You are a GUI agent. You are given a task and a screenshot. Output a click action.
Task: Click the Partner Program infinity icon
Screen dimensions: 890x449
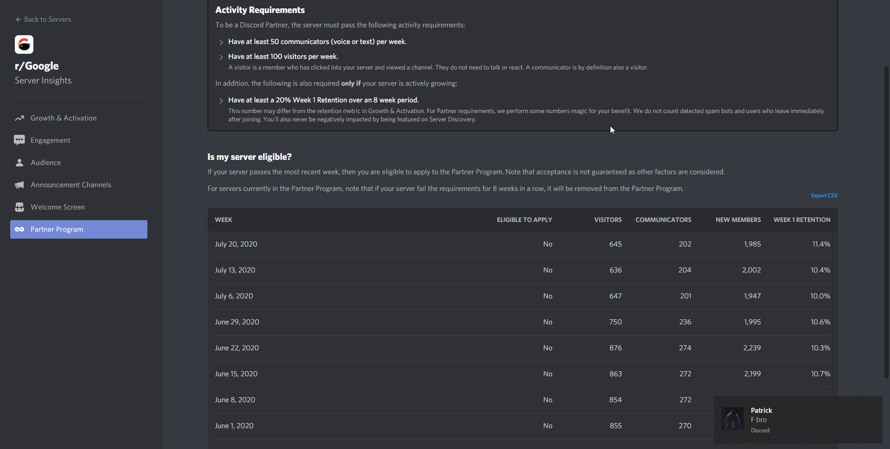point(19,229)
